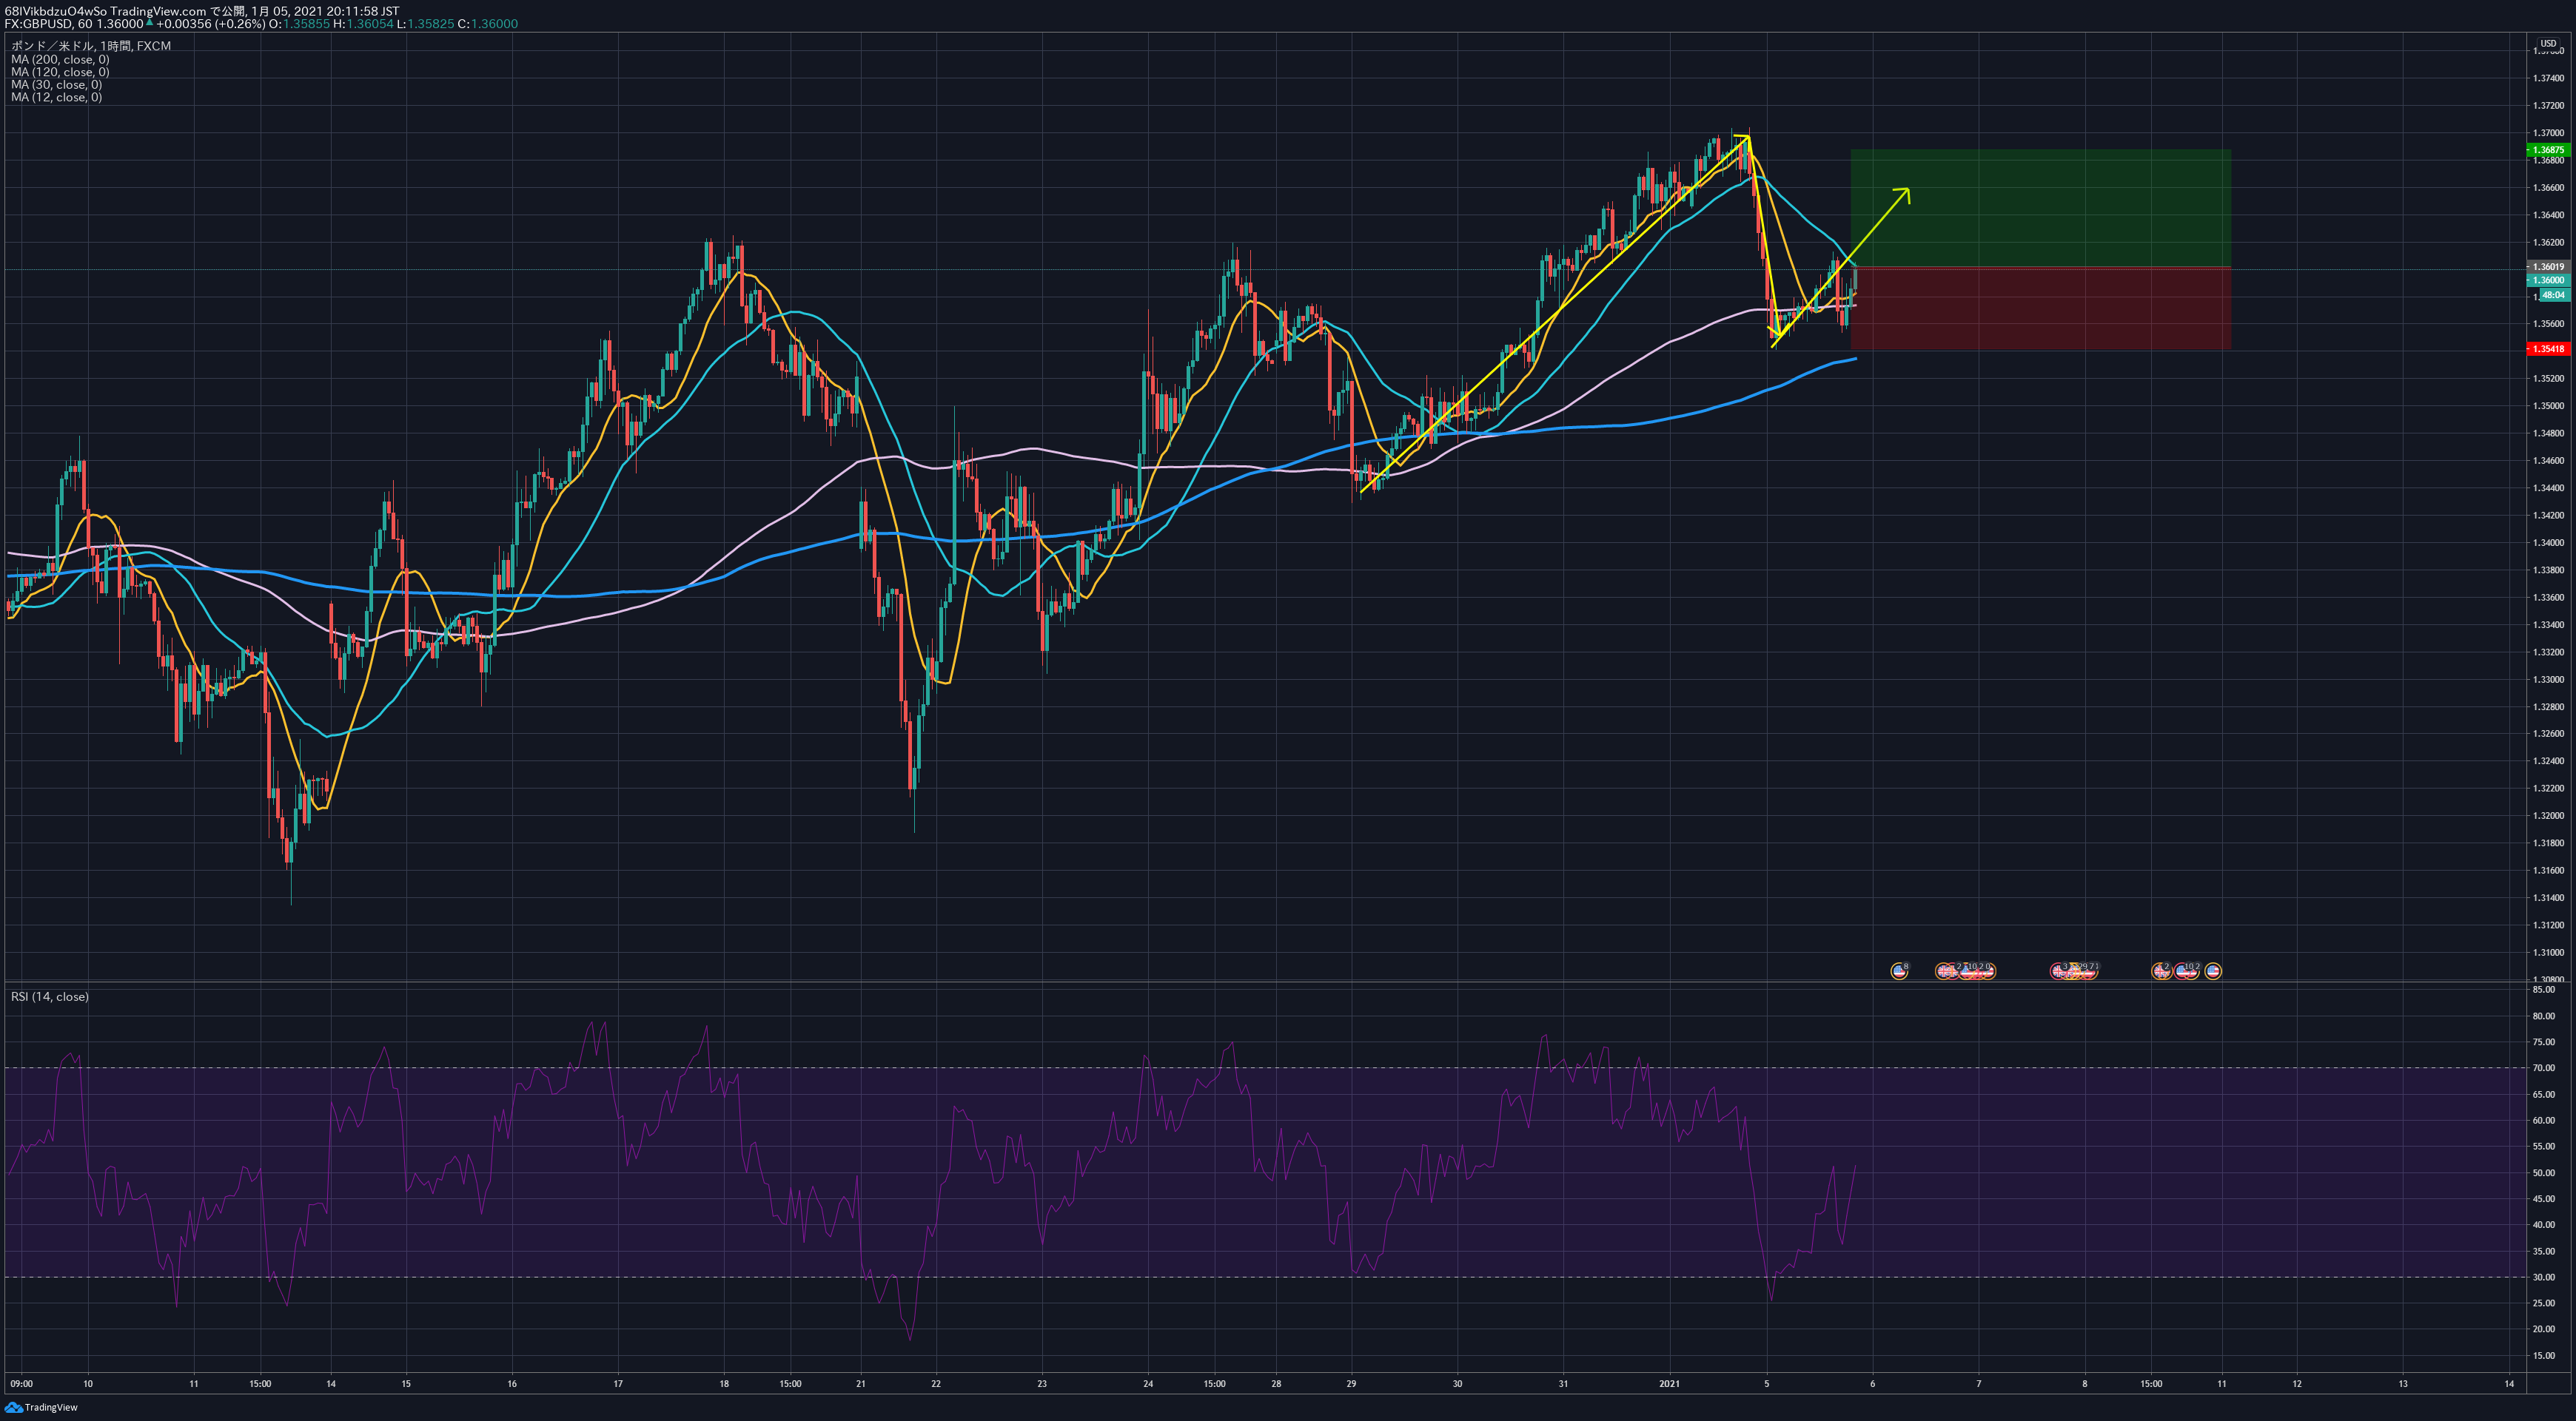Click the TradingView logo at bottom left
This screenshot has width=2576, height=1421.
coord(41,1407)
